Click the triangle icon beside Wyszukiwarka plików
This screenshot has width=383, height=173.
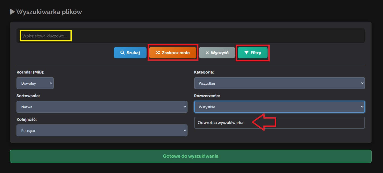tap(12, 12)
